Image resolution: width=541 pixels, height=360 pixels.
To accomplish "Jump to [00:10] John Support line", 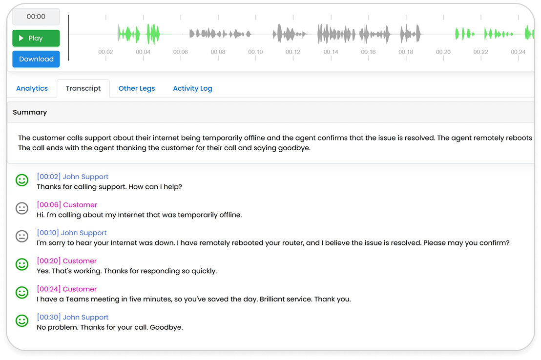I will tap(71, 233).
